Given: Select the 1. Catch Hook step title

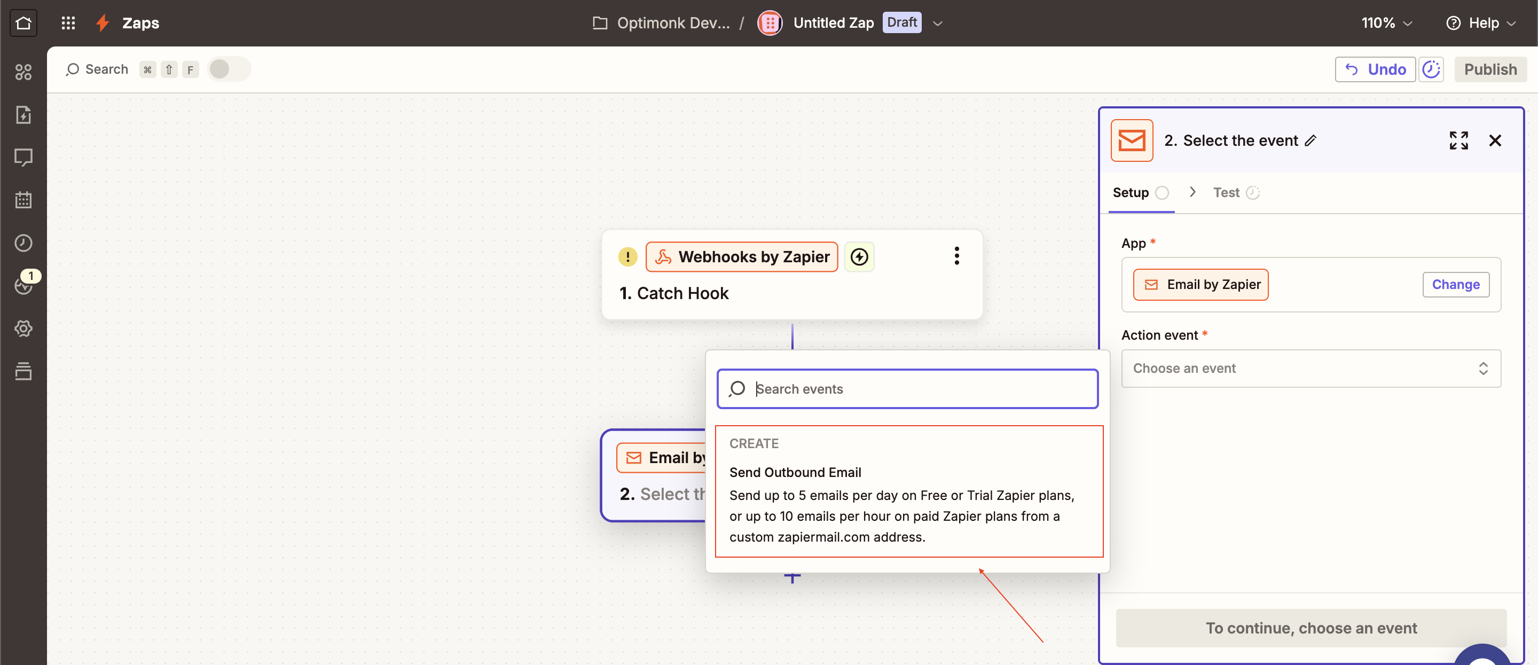Looking at the screenshot, I should click(x=674, y=293).
